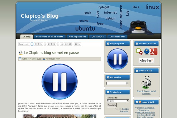The image size is (177, 118).
Task: Open Ânes & Savons au lait d'ânesse link
Action: 146,92
